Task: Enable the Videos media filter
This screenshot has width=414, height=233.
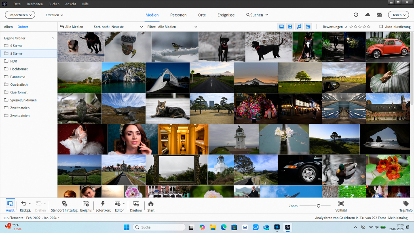Action: tap(290, 26)
